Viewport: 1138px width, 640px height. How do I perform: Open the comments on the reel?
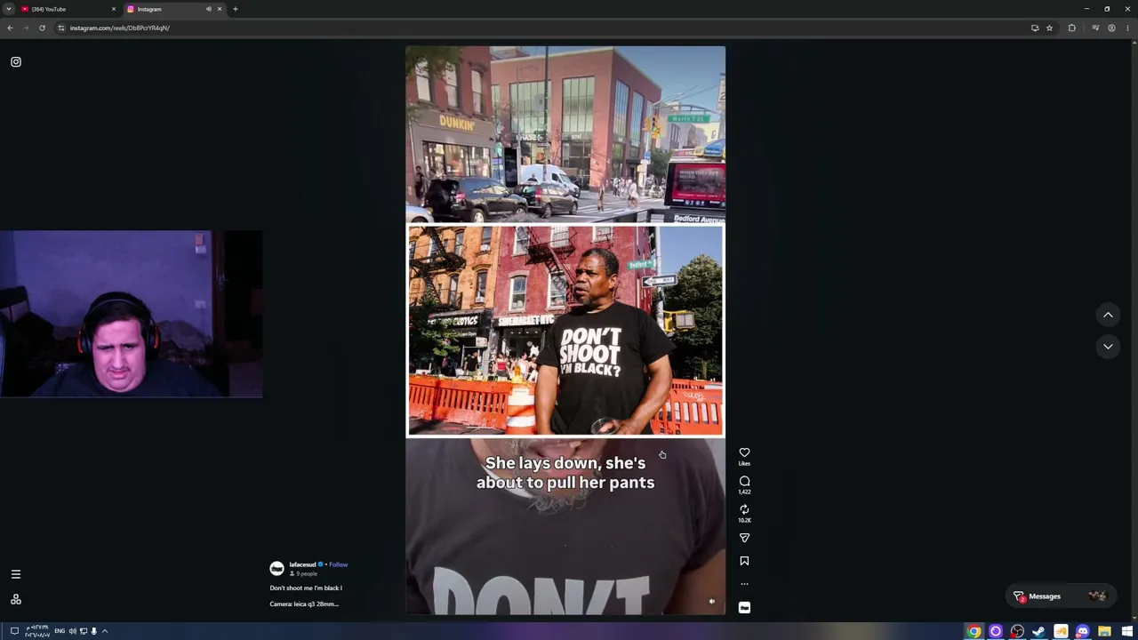point(744,481)
